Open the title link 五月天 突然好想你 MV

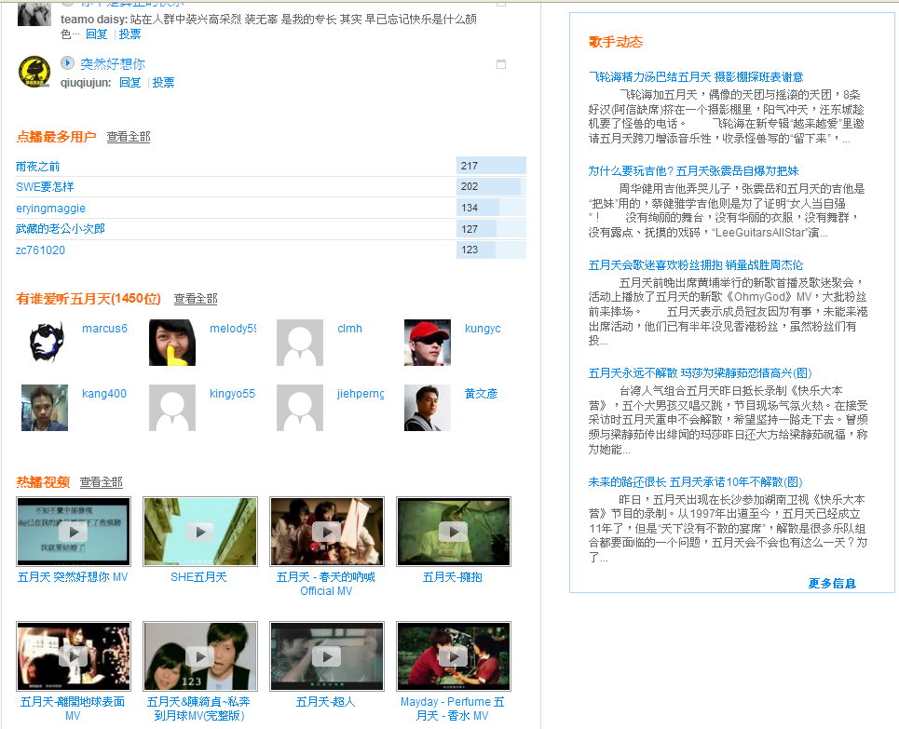click(73, 577)
